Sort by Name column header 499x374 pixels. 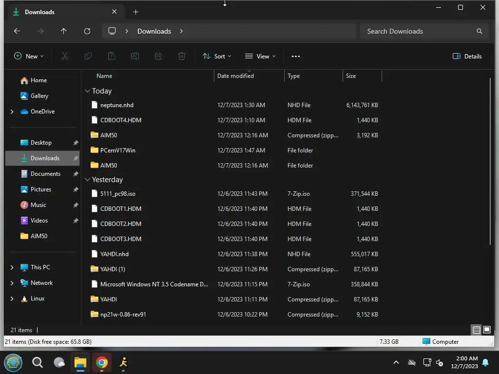coord(104,76)
